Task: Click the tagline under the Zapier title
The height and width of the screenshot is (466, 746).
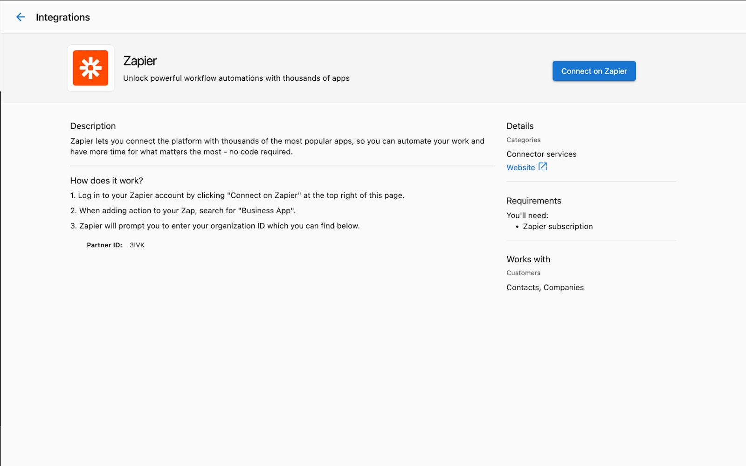Action: pos(236,78)
